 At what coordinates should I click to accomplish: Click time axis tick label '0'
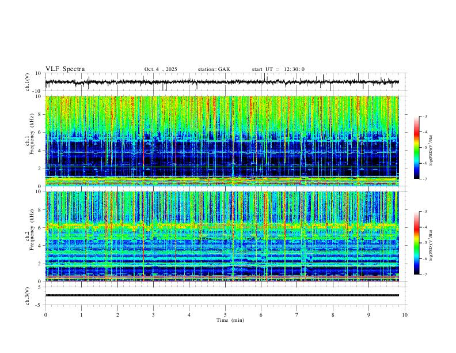tap(45, 315)
